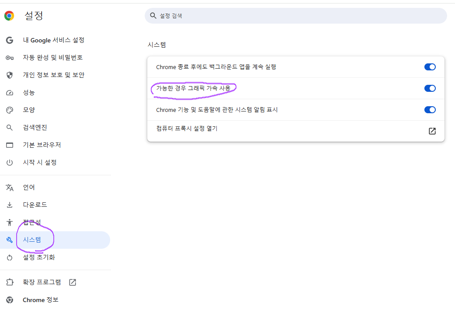Select the key icon for 자동 완성 및 비밀번호
The height and width of the screenshot is (313, 455).
10,58
